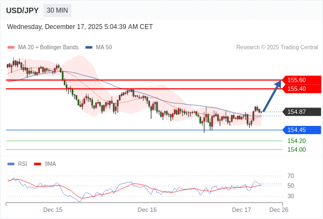Click the 9MA legend label
Image resolution: width=323 pixels, height=219 pixels.
click(50, 164)
